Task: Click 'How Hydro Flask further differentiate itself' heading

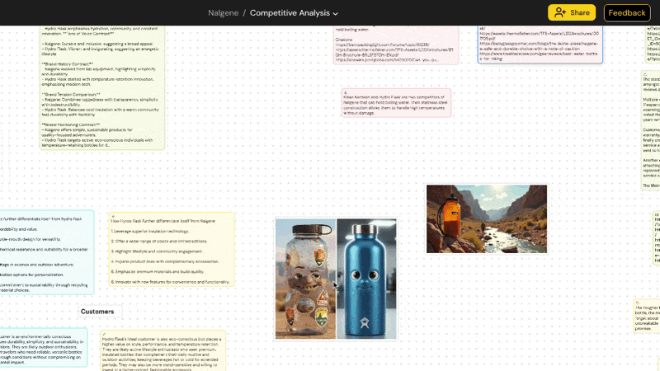Action: click(x=163, y=221)
